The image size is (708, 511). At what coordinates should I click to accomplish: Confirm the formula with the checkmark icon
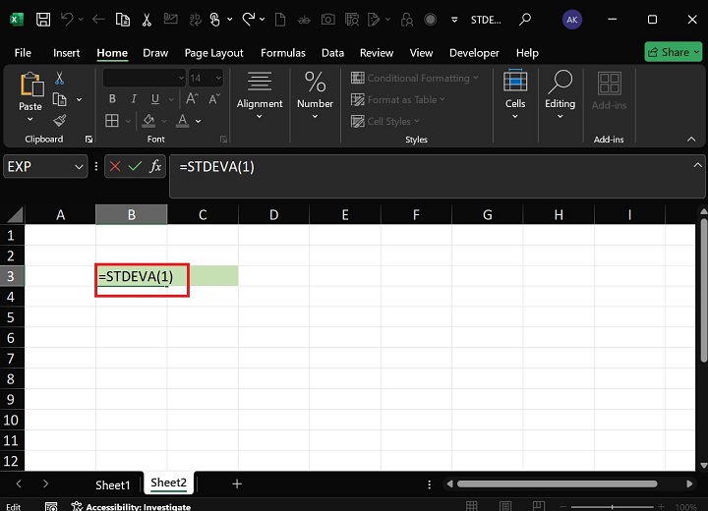(x=136, y=167)
